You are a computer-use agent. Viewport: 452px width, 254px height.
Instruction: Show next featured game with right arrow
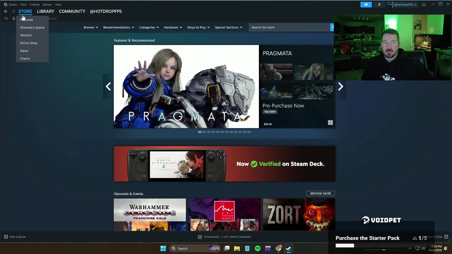click(340, 86)
